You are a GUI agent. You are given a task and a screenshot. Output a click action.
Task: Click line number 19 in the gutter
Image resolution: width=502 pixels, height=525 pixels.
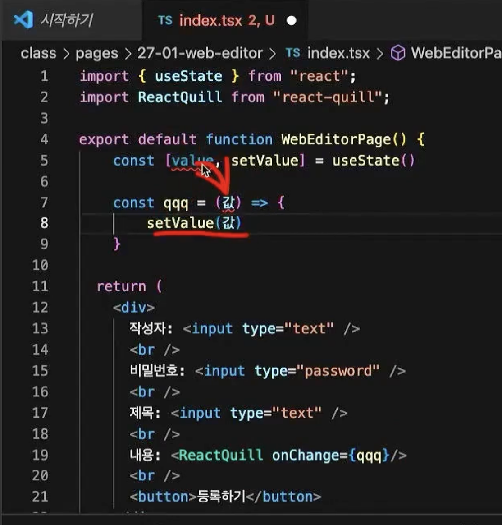click(40, 455)
